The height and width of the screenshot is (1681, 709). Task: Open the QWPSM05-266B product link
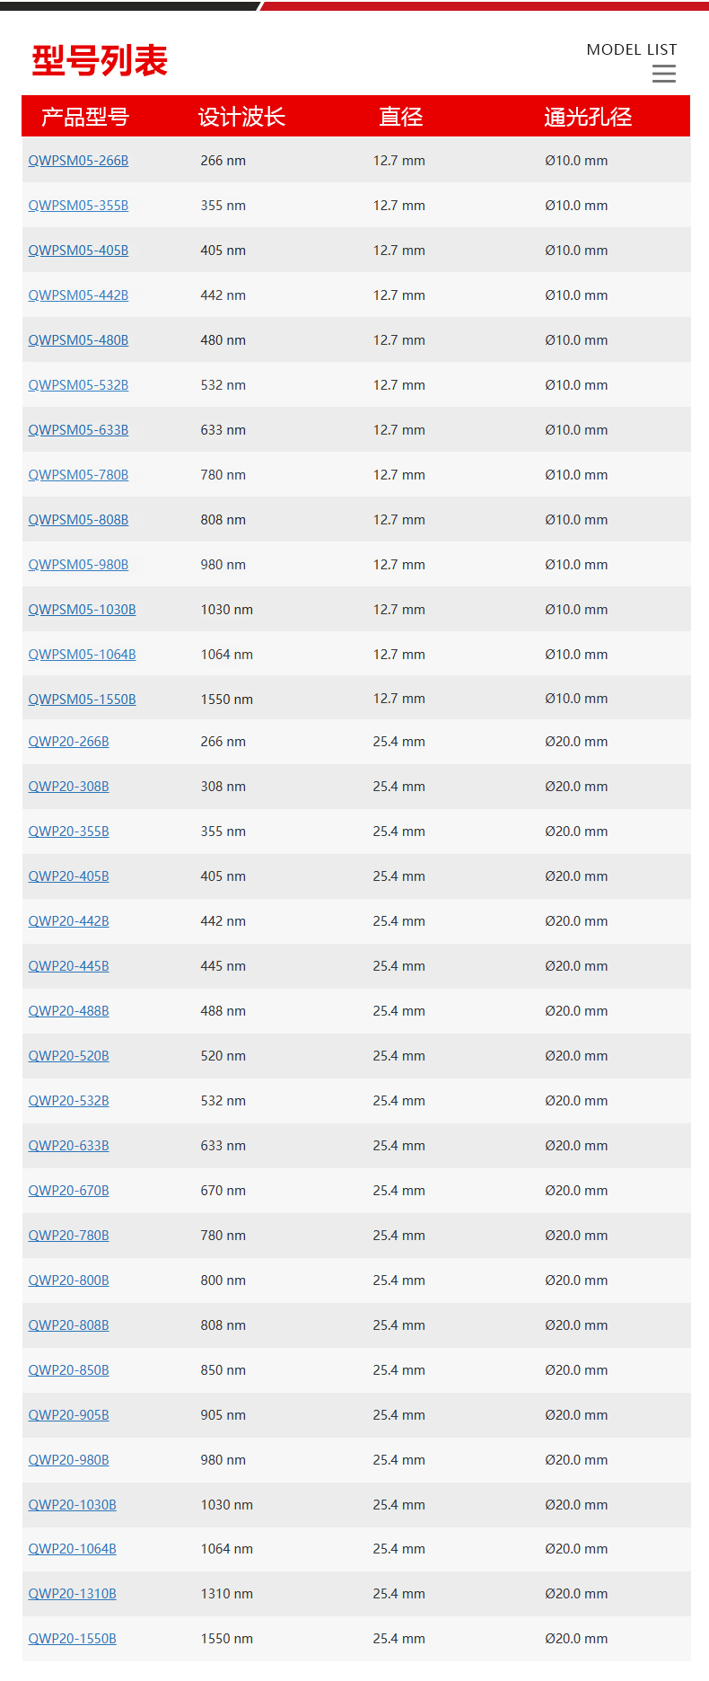click(x=78, y=161)
